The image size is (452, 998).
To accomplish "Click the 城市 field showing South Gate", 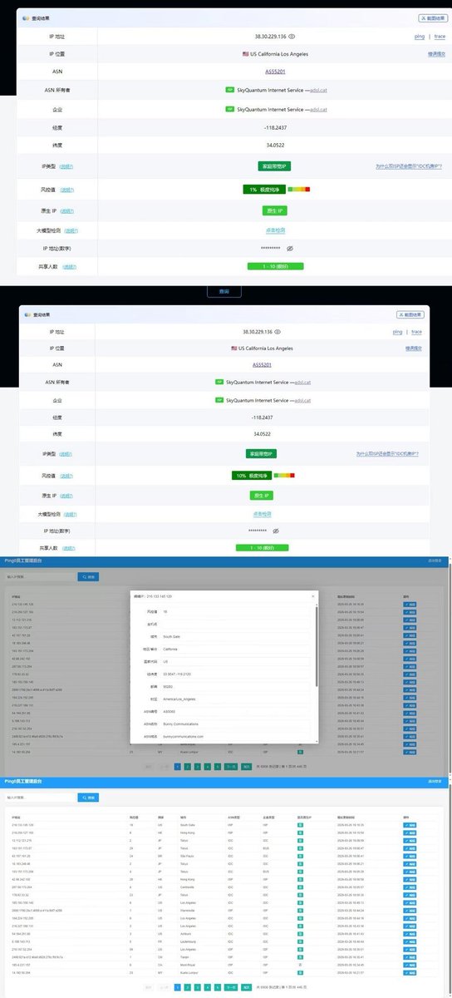I will [236, 635].
